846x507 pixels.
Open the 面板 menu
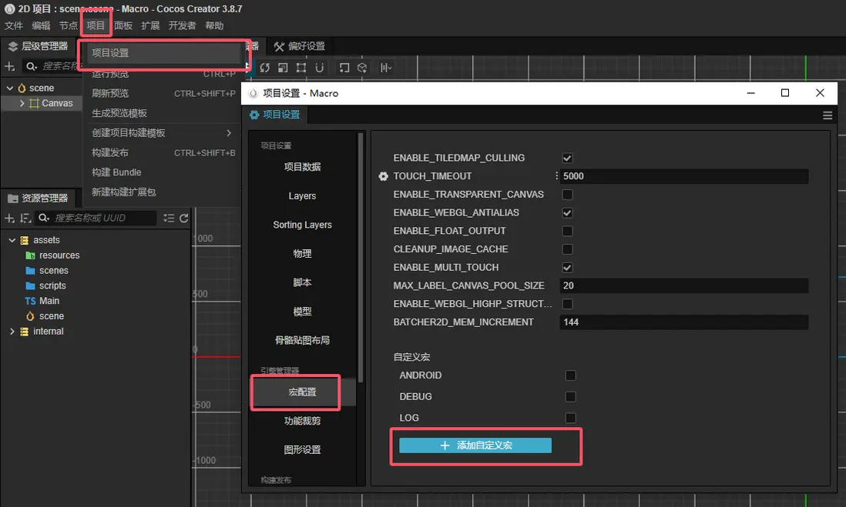click(x=123, y=26)
